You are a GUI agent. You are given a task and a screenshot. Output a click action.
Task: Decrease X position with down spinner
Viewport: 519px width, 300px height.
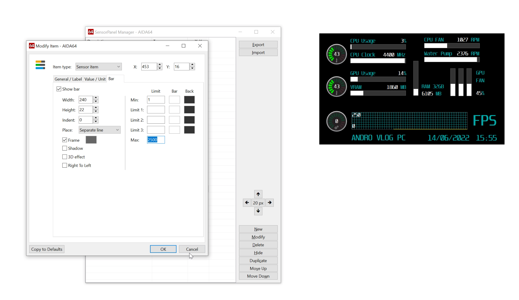pos(160,68)
